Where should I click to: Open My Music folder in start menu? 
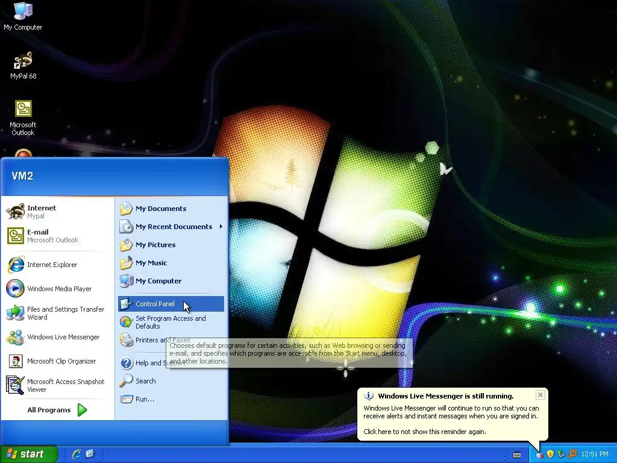pyautogui.click(x=171, y=263)
